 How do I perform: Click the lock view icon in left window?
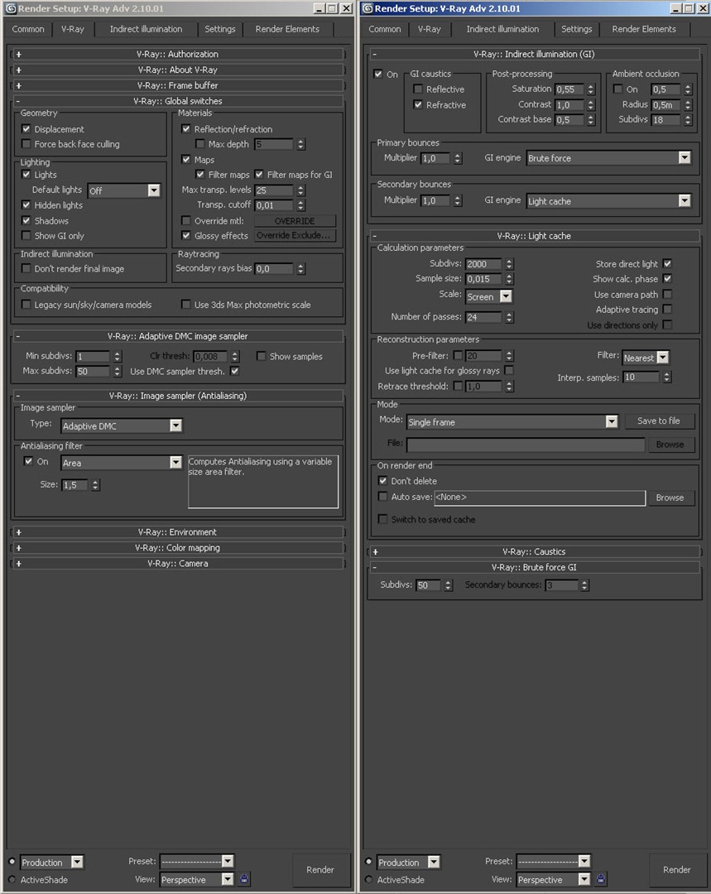point(244,879)
